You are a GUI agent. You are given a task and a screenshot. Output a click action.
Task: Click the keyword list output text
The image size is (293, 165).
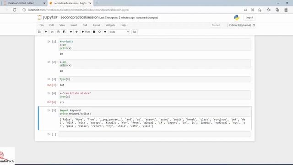pos(152,123)
